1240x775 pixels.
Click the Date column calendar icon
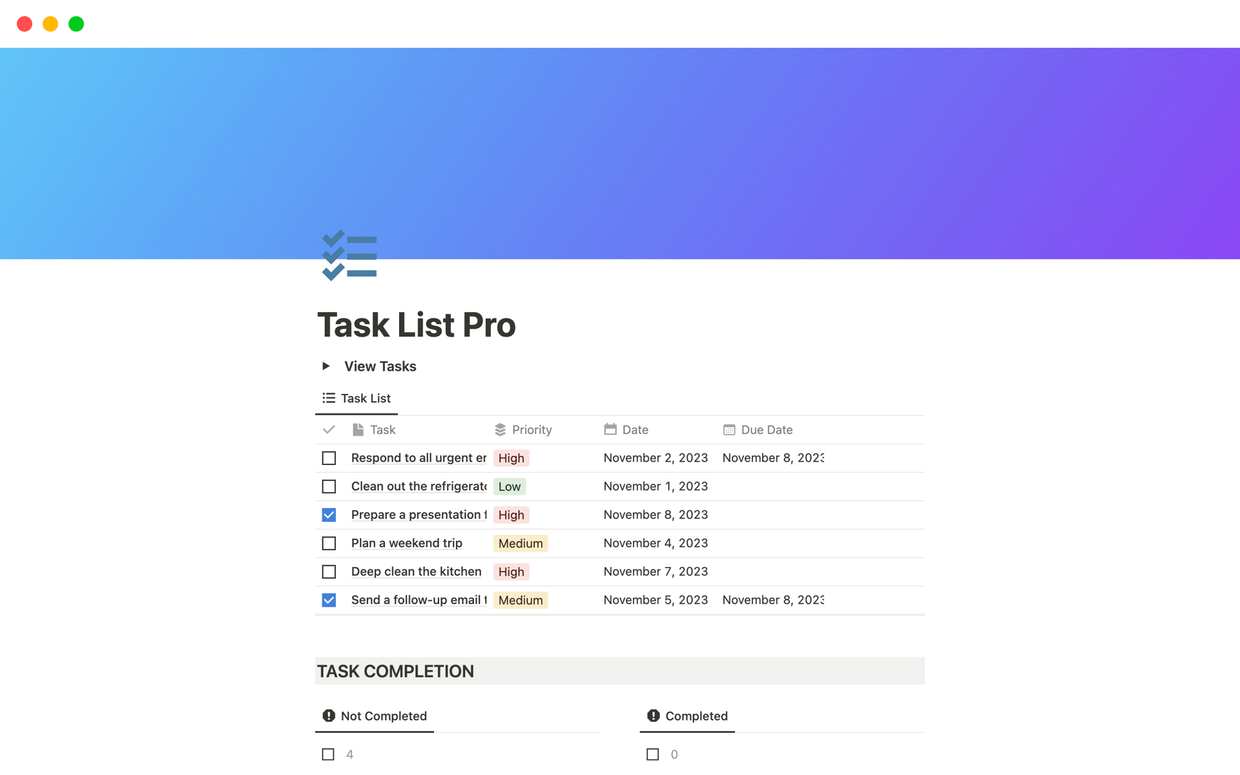click(x=610, y=429)
